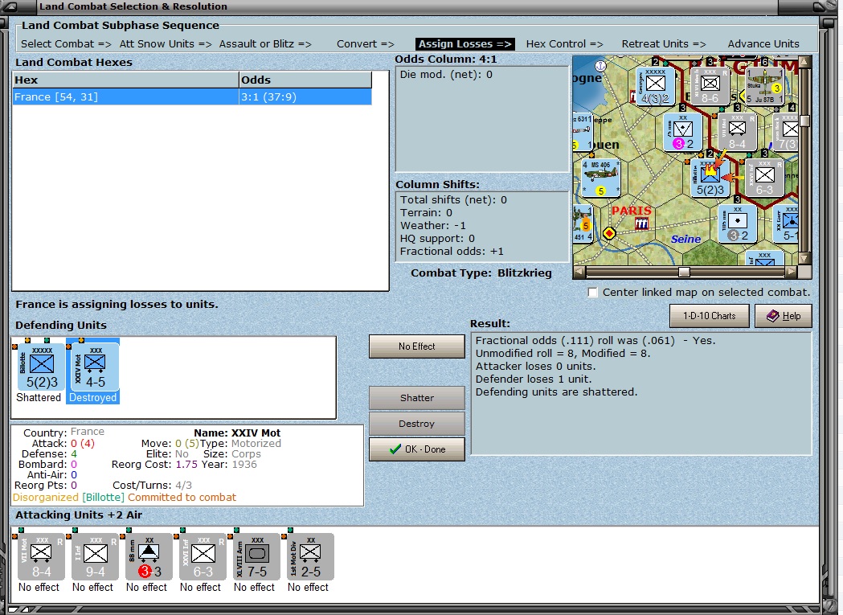Click the 'Odds Column: 4:1' heading

pos(446,59)
